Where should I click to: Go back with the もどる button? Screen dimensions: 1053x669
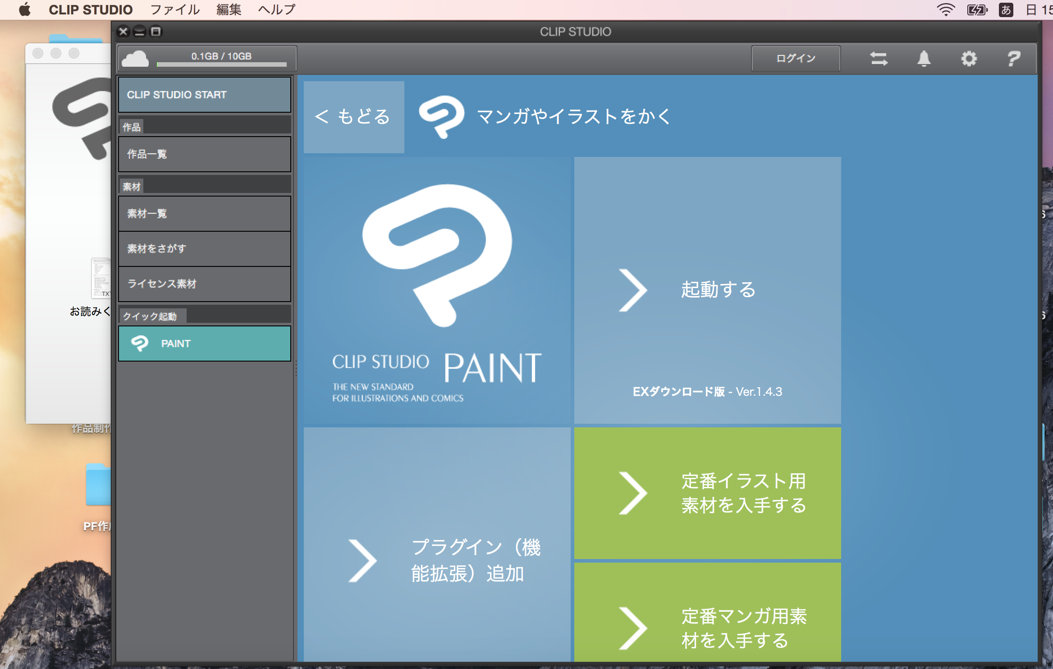coord(354,117)
